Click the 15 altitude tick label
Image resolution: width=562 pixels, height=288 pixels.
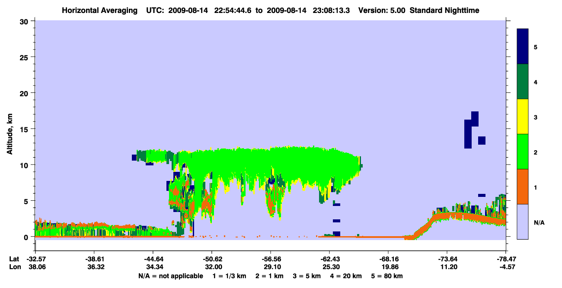[x=25, y=129]
